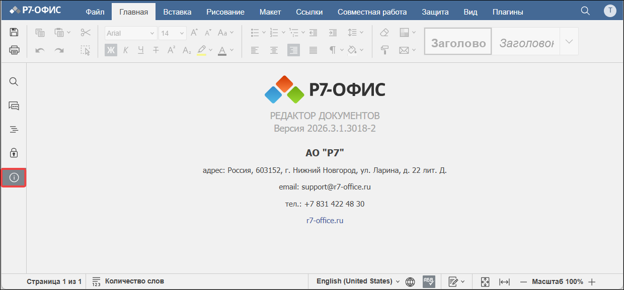The height and width of the screenshot is (290, 624).
Task: Toggle spell checking in status bar
Action: pos(429,281)
